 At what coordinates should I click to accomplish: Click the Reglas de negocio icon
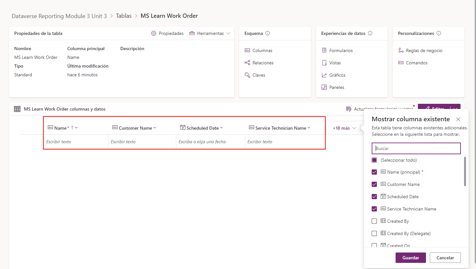pos(401,50)
